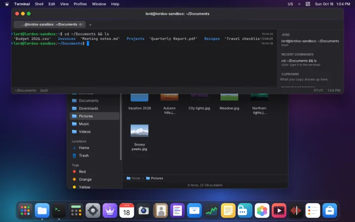The width and height of the screenshot is (355, 222).
Task: Open the password lock app in dock
Action: [245, 211]
